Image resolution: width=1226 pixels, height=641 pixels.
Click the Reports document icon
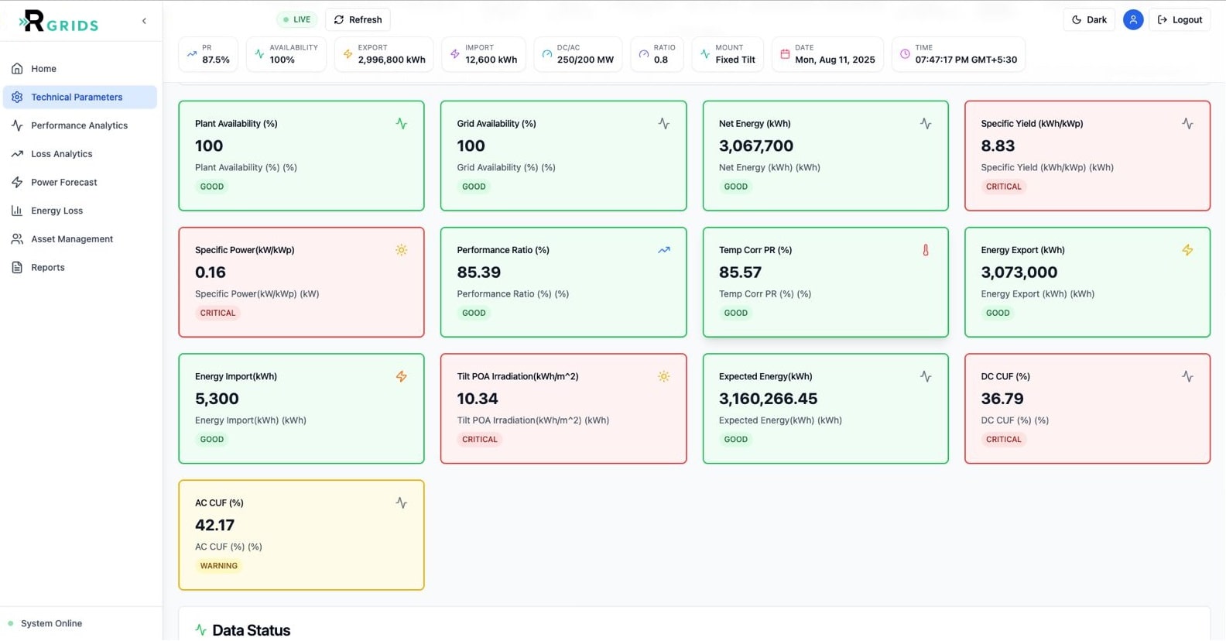pos(17,268)
